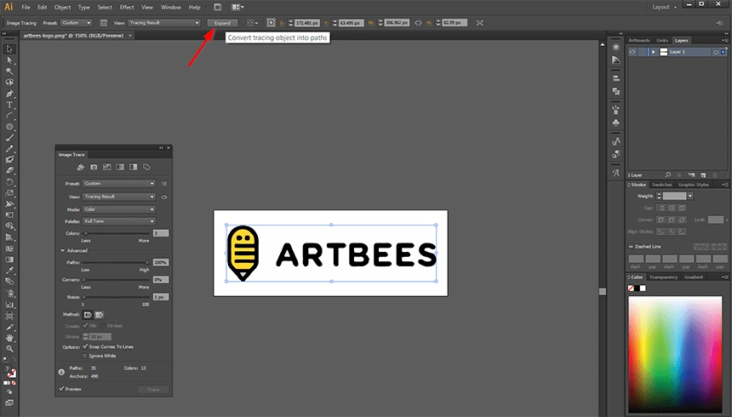The height and width of the screenshot is (417, 732).
Task: Click the Auto-Color preset icon in Image Trace
Action: pos(80,167)
